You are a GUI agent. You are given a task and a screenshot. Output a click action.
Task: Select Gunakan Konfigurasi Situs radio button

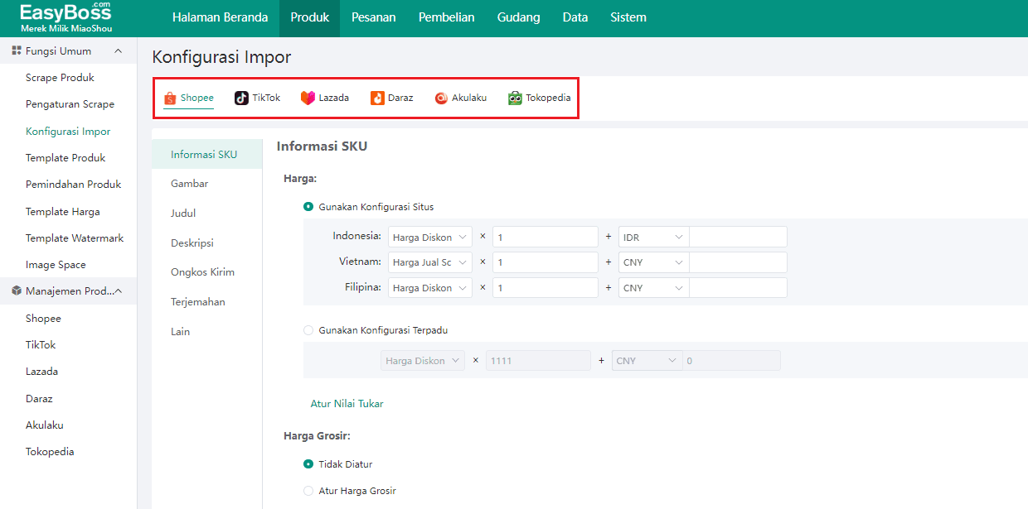pos(308,207)
